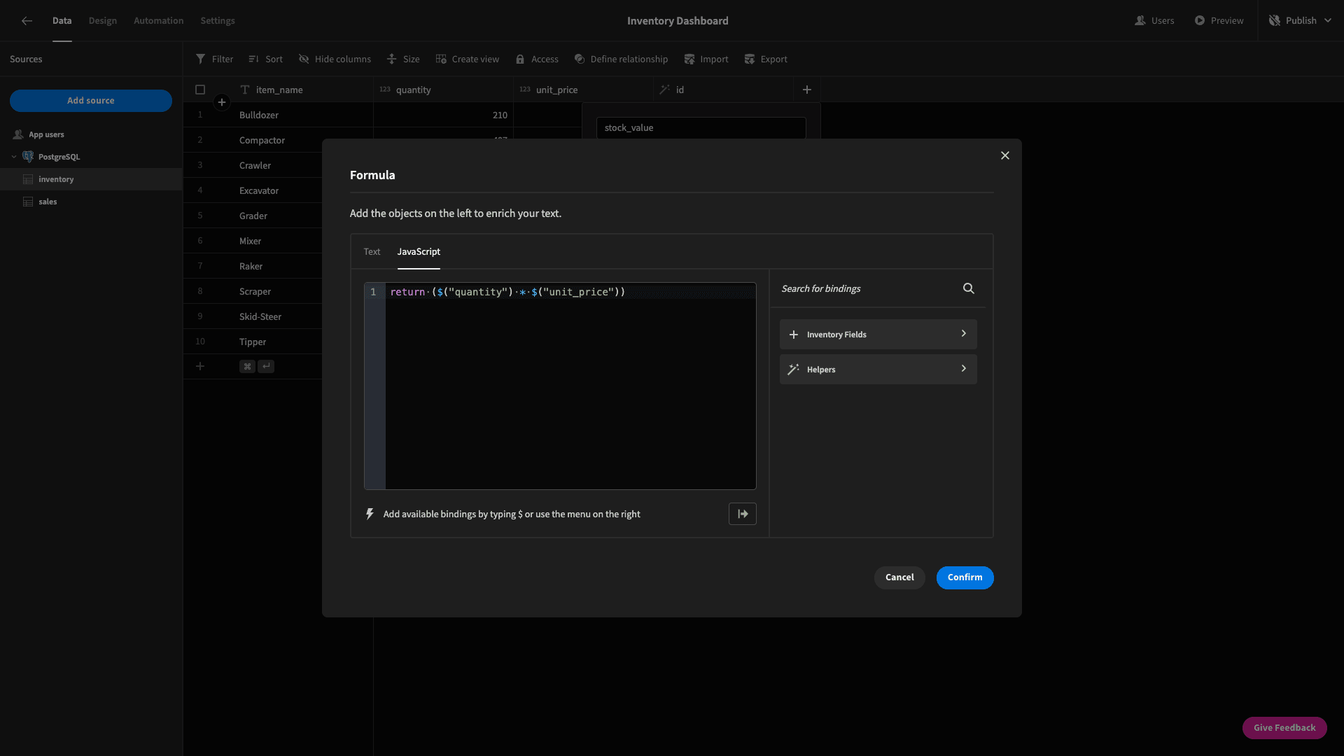Select the JavaScript tab
The width and height of the screenshot is (1344, 756).
[x=419, y=252]
